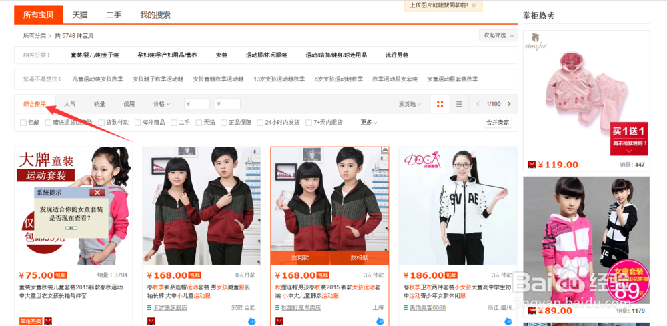This screenshot has width=667, height=326.
Task: Open the 价格 sort dropdown
Action: point(161,104)
